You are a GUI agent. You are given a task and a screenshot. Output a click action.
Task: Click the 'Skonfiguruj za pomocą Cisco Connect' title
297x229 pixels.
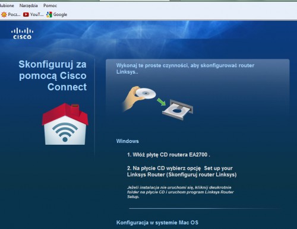(x=53, y=76)
